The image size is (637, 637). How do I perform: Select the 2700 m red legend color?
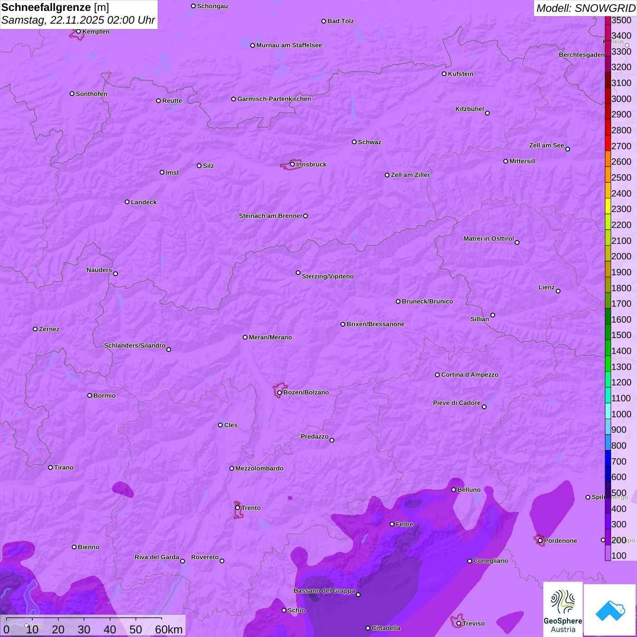[607, 143]
